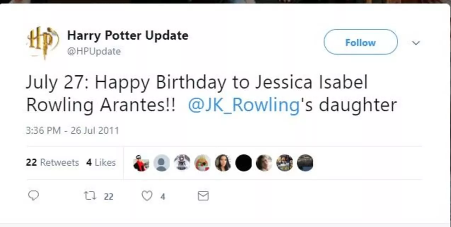
Task: Click the retweet arrows icon
Action: (x=90, y=196)
